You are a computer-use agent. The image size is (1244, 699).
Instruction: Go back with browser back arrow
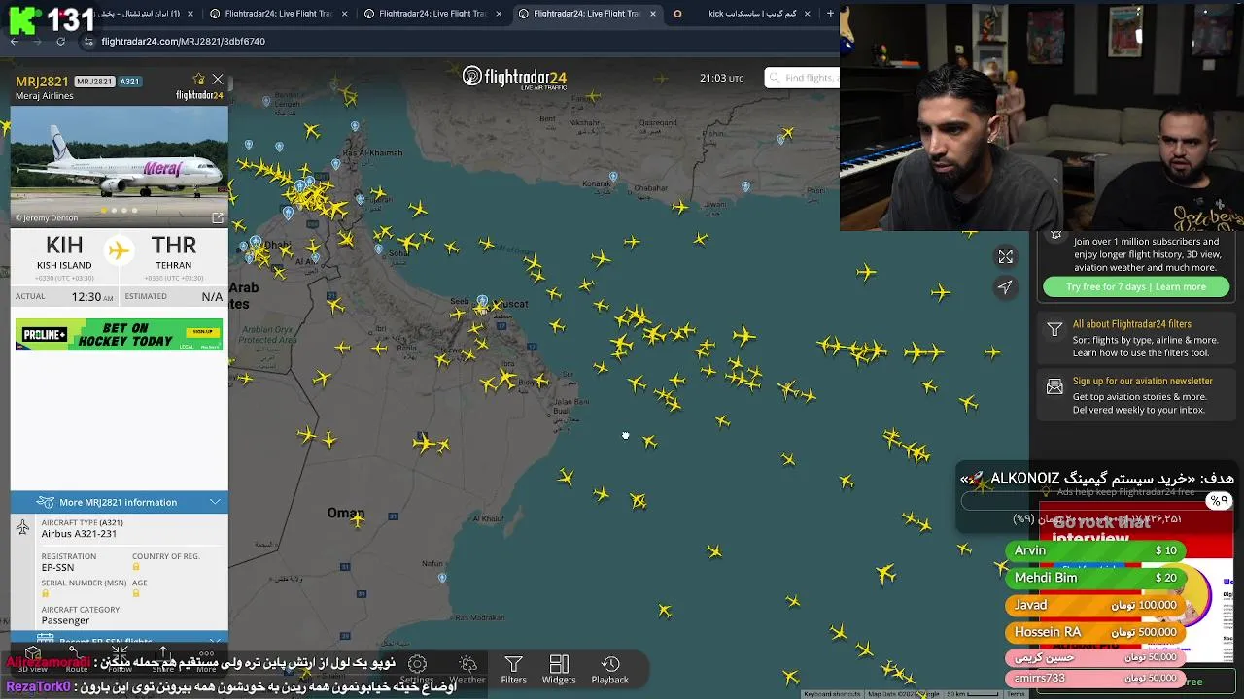click(x=15, y=41)
